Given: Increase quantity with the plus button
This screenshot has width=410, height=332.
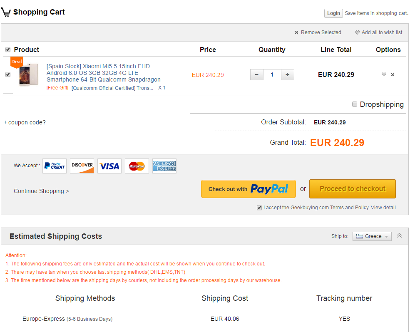Looking at the screenshot, I should [287, 75].
